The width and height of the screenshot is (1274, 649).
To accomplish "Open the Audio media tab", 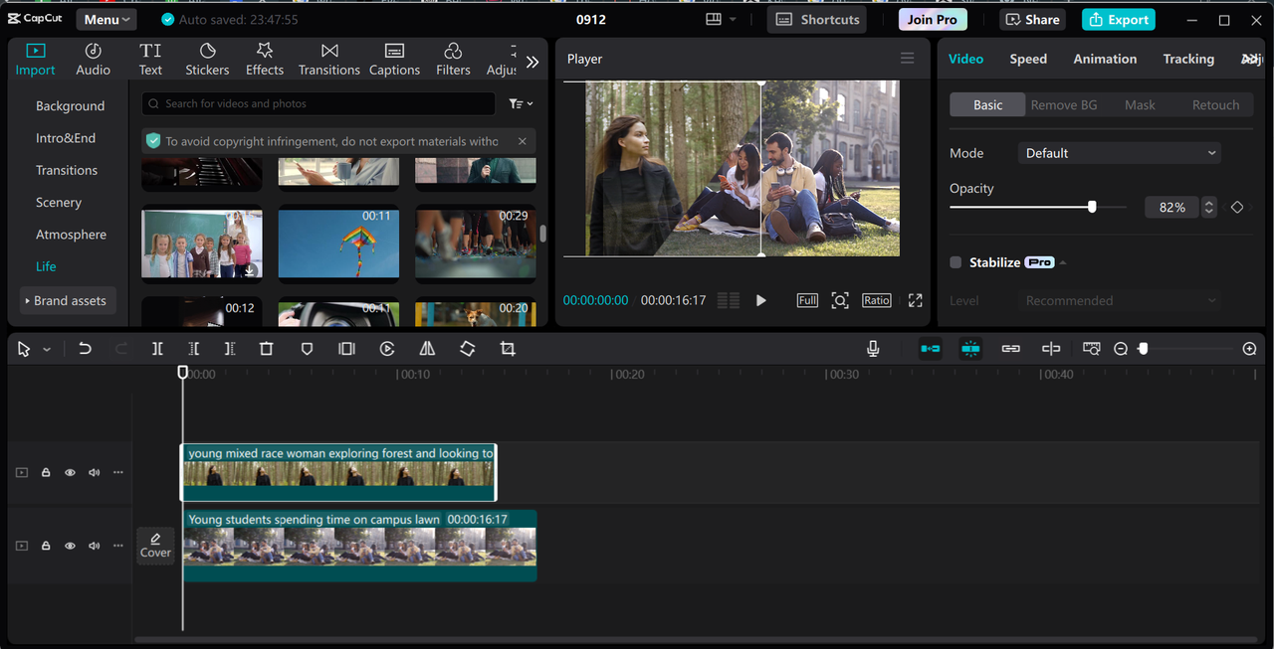I will click(93, 60).
